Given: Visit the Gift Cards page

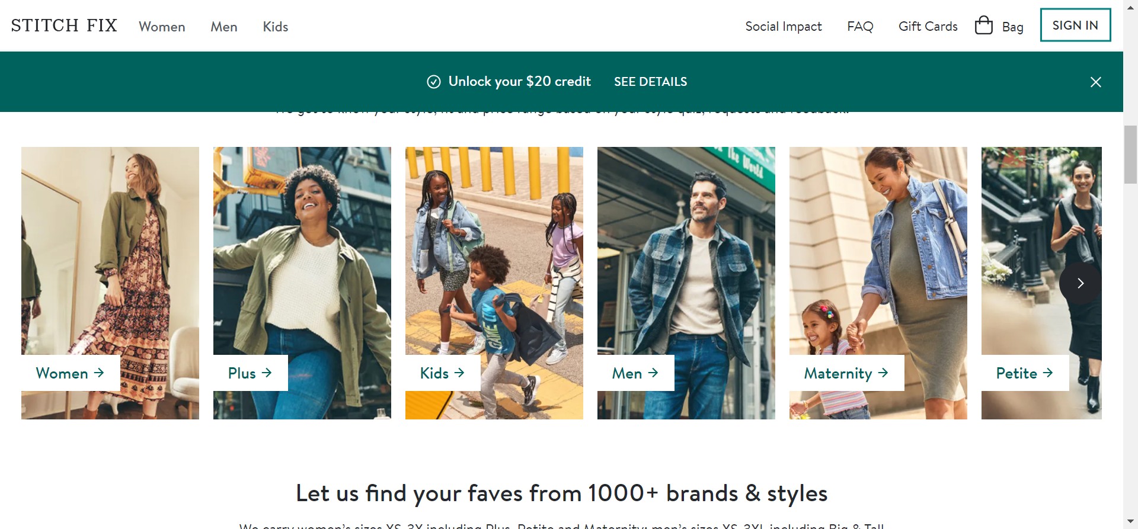Looking at the screenshot, I should [x=928, y=27].
